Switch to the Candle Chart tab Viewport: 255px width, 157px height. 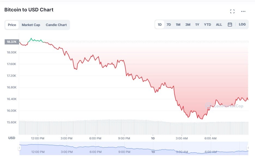pyautogui.click(x=56, y=25)
